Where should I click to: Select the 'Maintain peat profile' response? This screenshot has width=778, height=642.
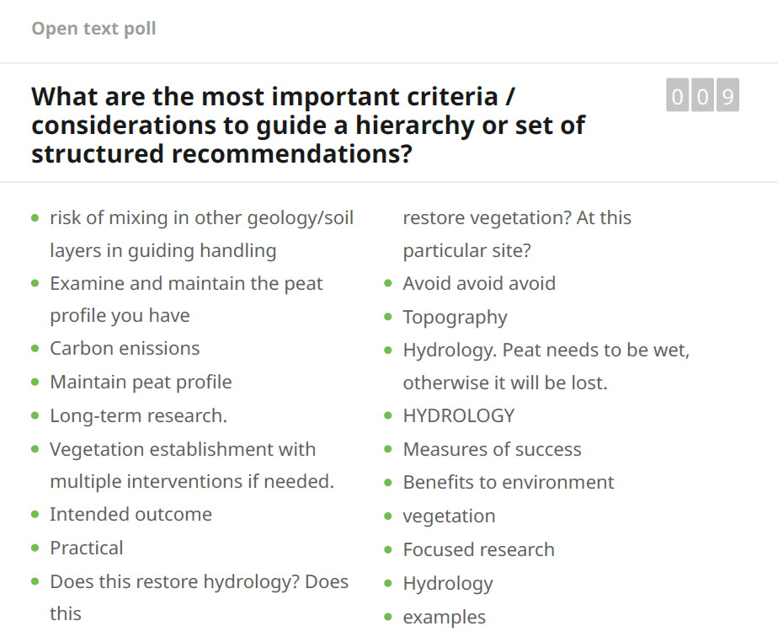click(x=141, y=382)
